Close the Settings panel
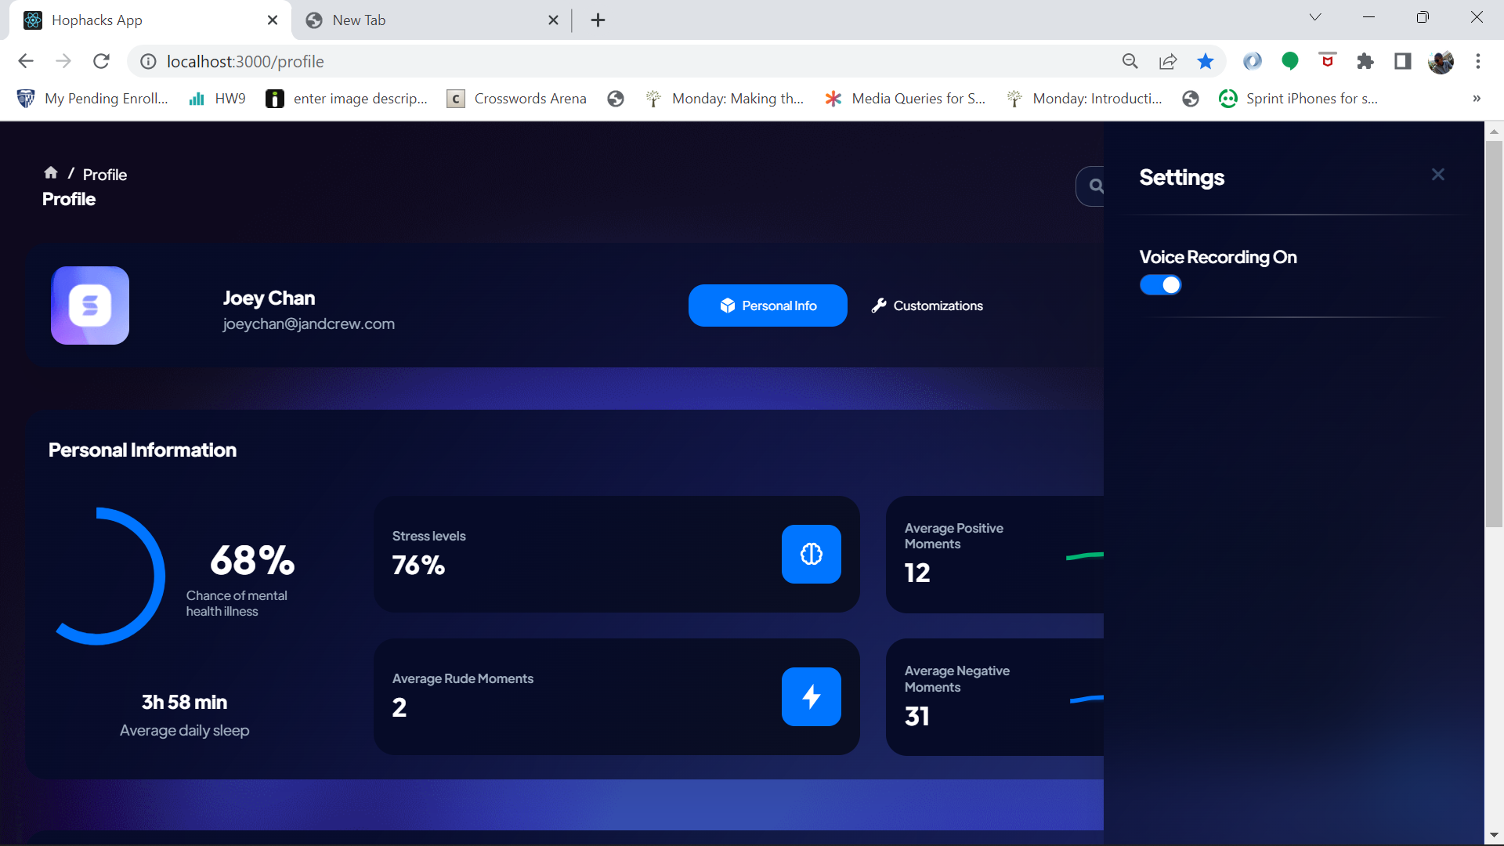Image resolution: width=1504 pixels, height=846 pixels. coord(1438,175)
